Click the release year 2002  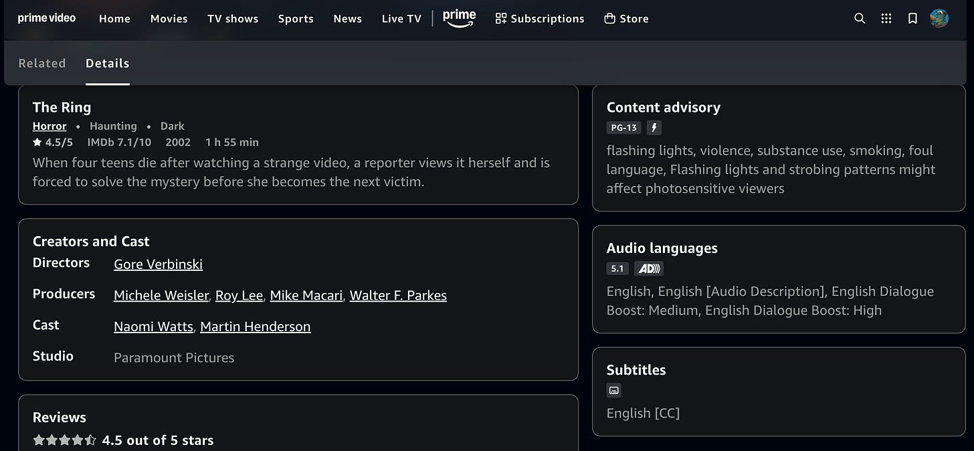(178, 142)
